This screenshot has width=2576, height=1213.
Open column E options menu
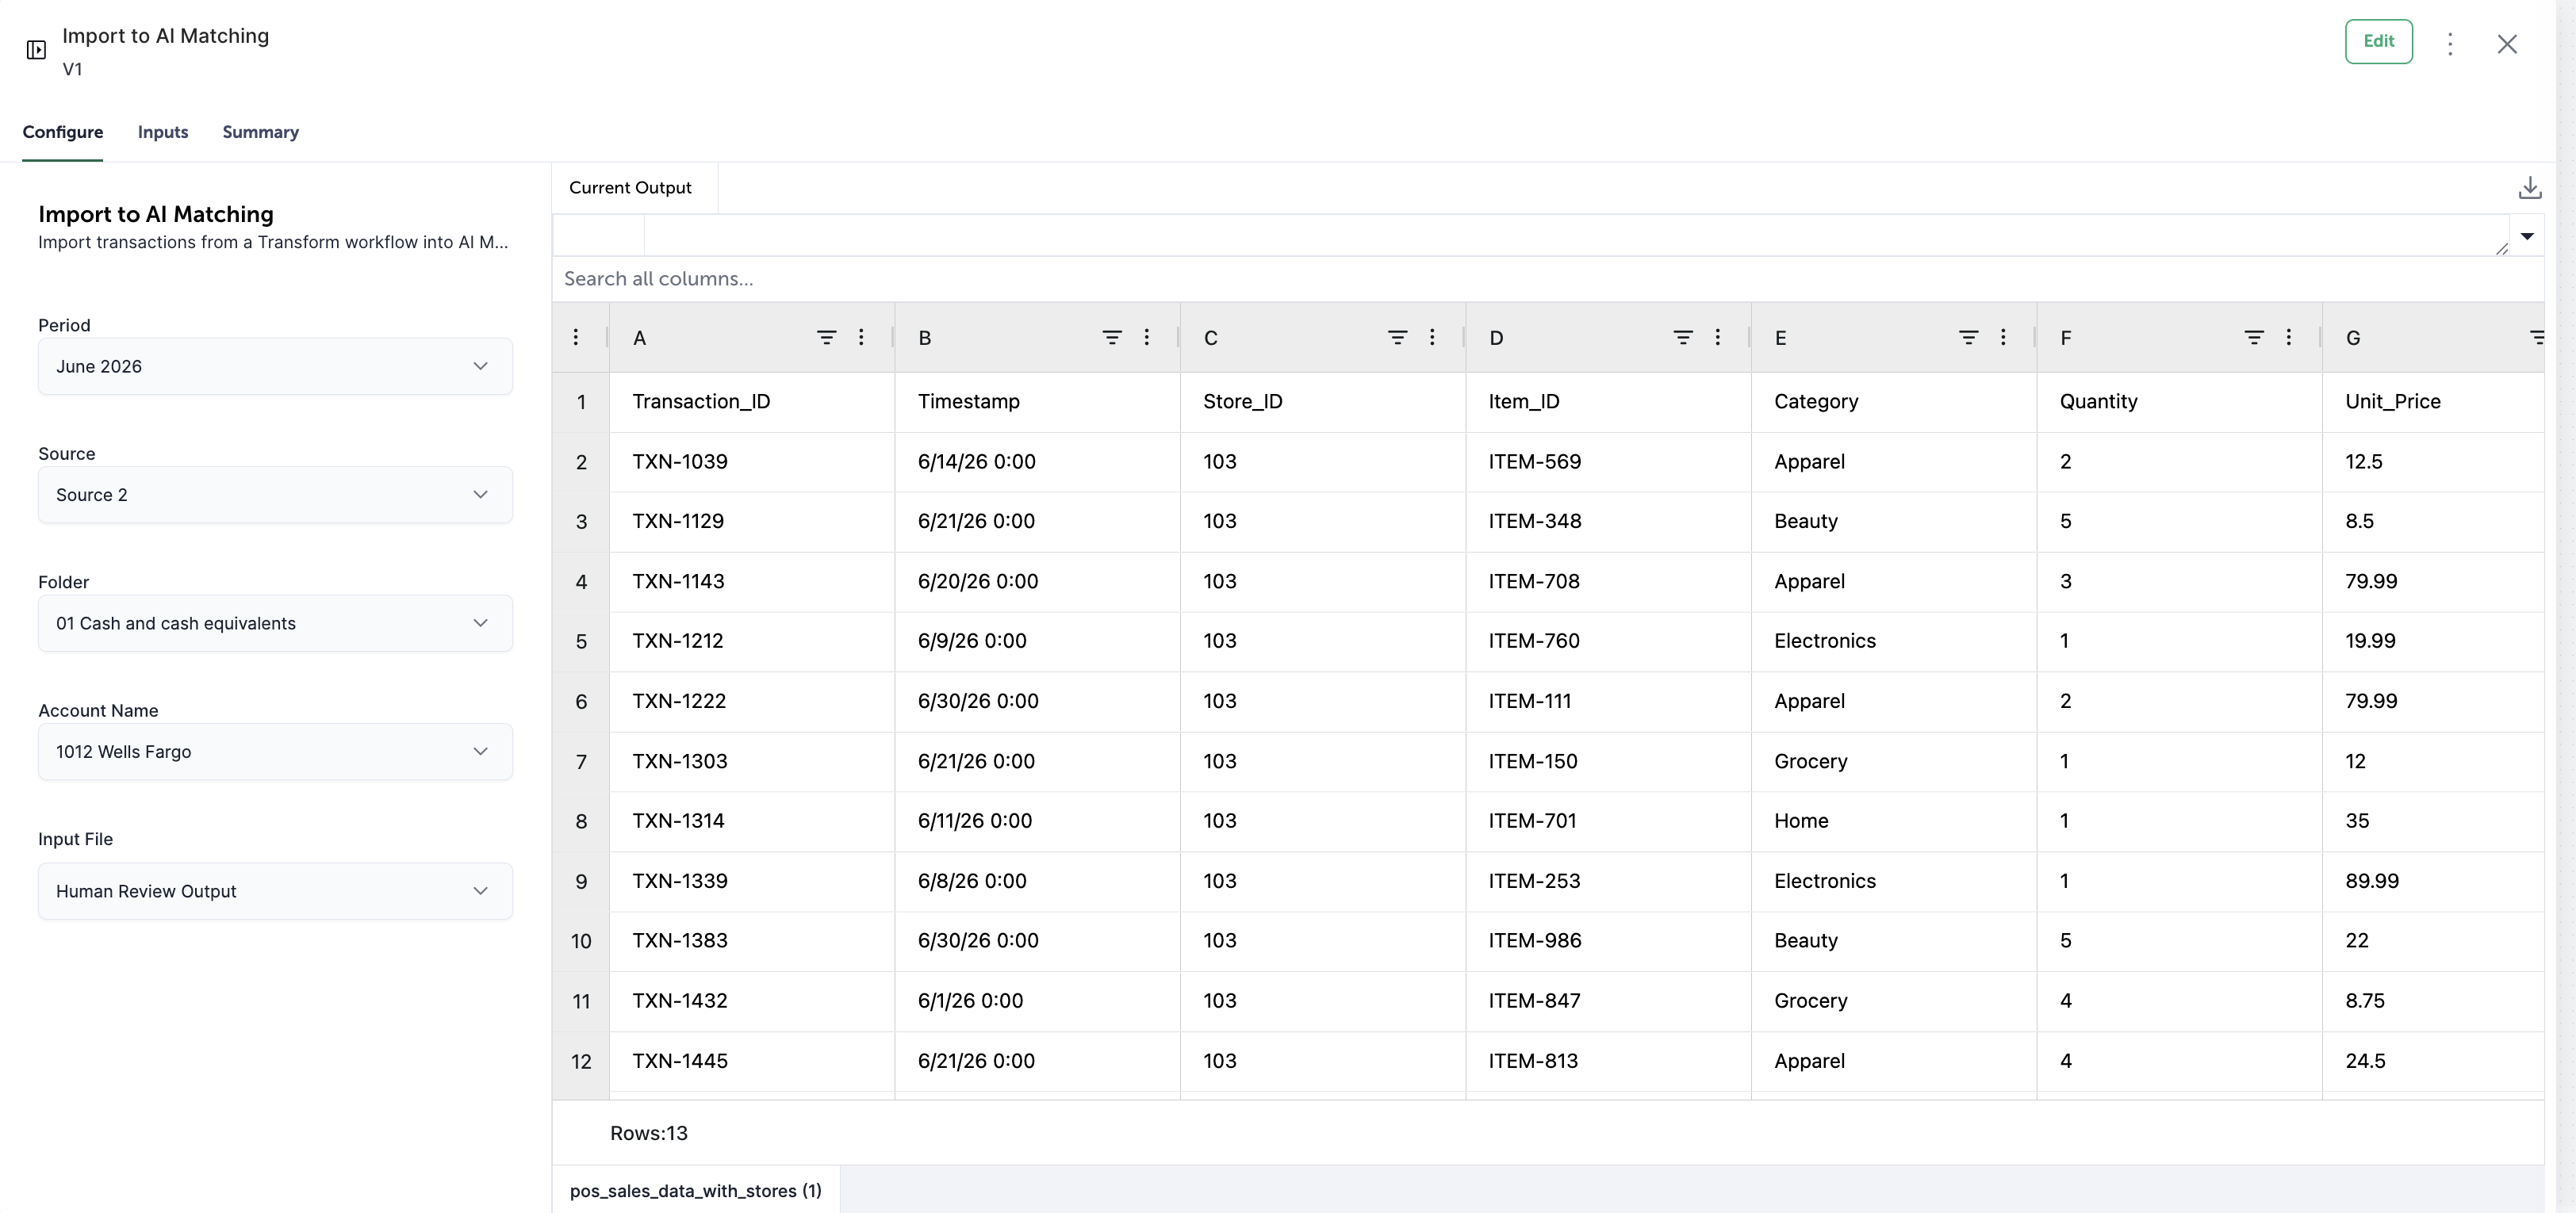(2003, 337)
